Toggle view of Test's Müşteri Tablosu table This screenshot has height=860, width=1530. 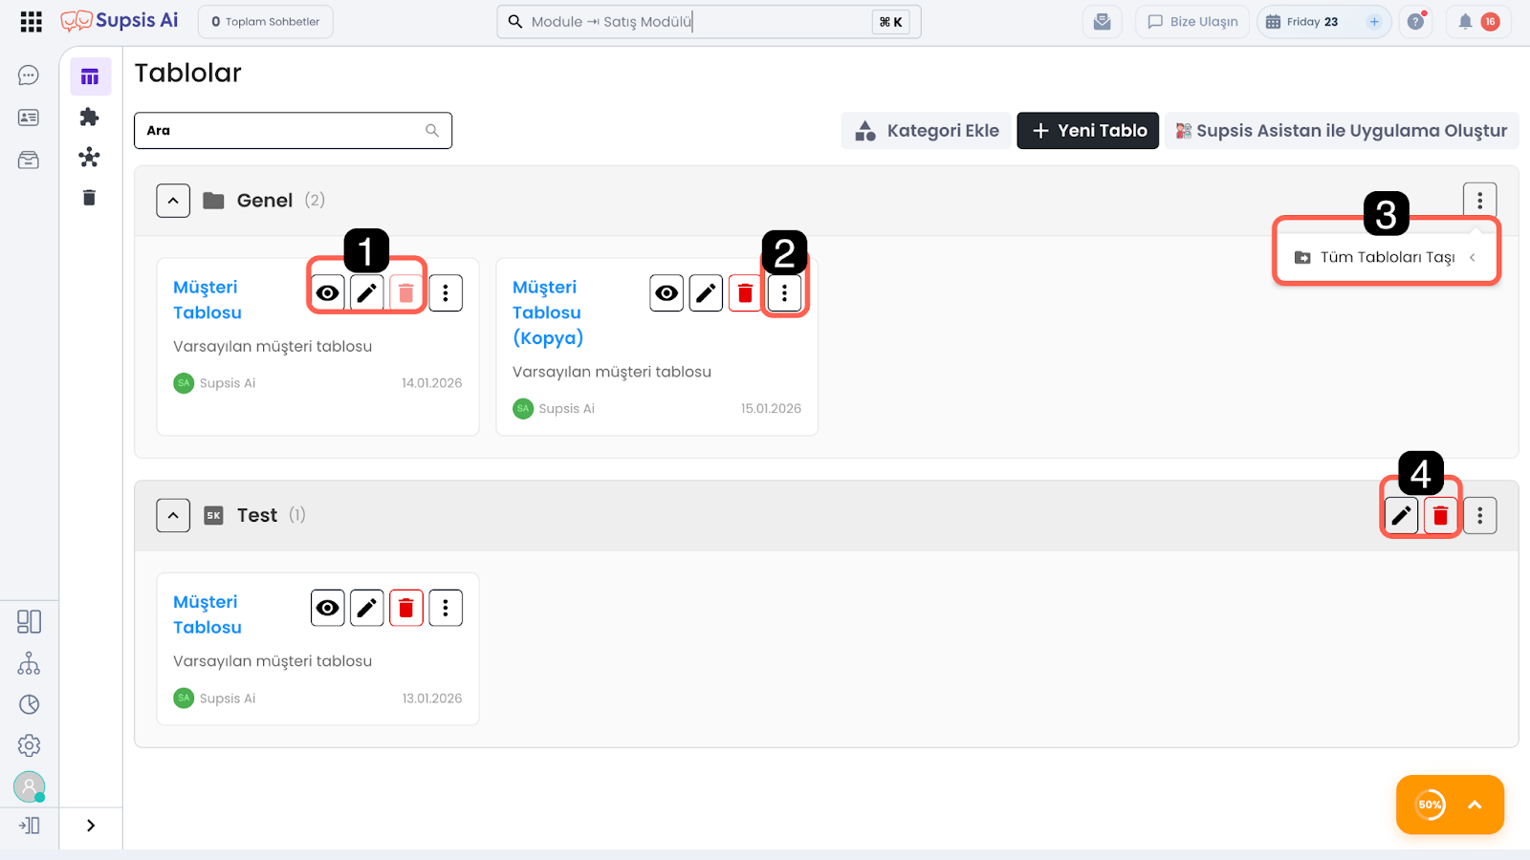tap(328, 608)
